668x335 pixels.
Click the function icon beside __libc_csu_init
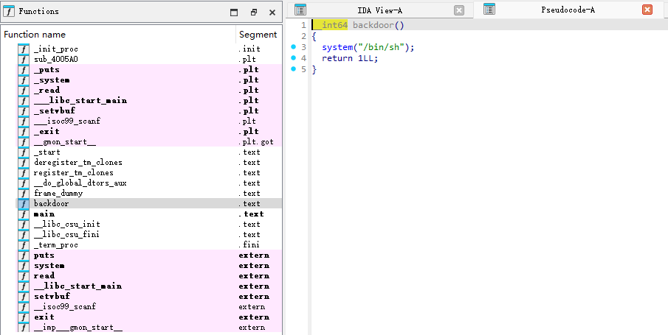pos(24,225)
